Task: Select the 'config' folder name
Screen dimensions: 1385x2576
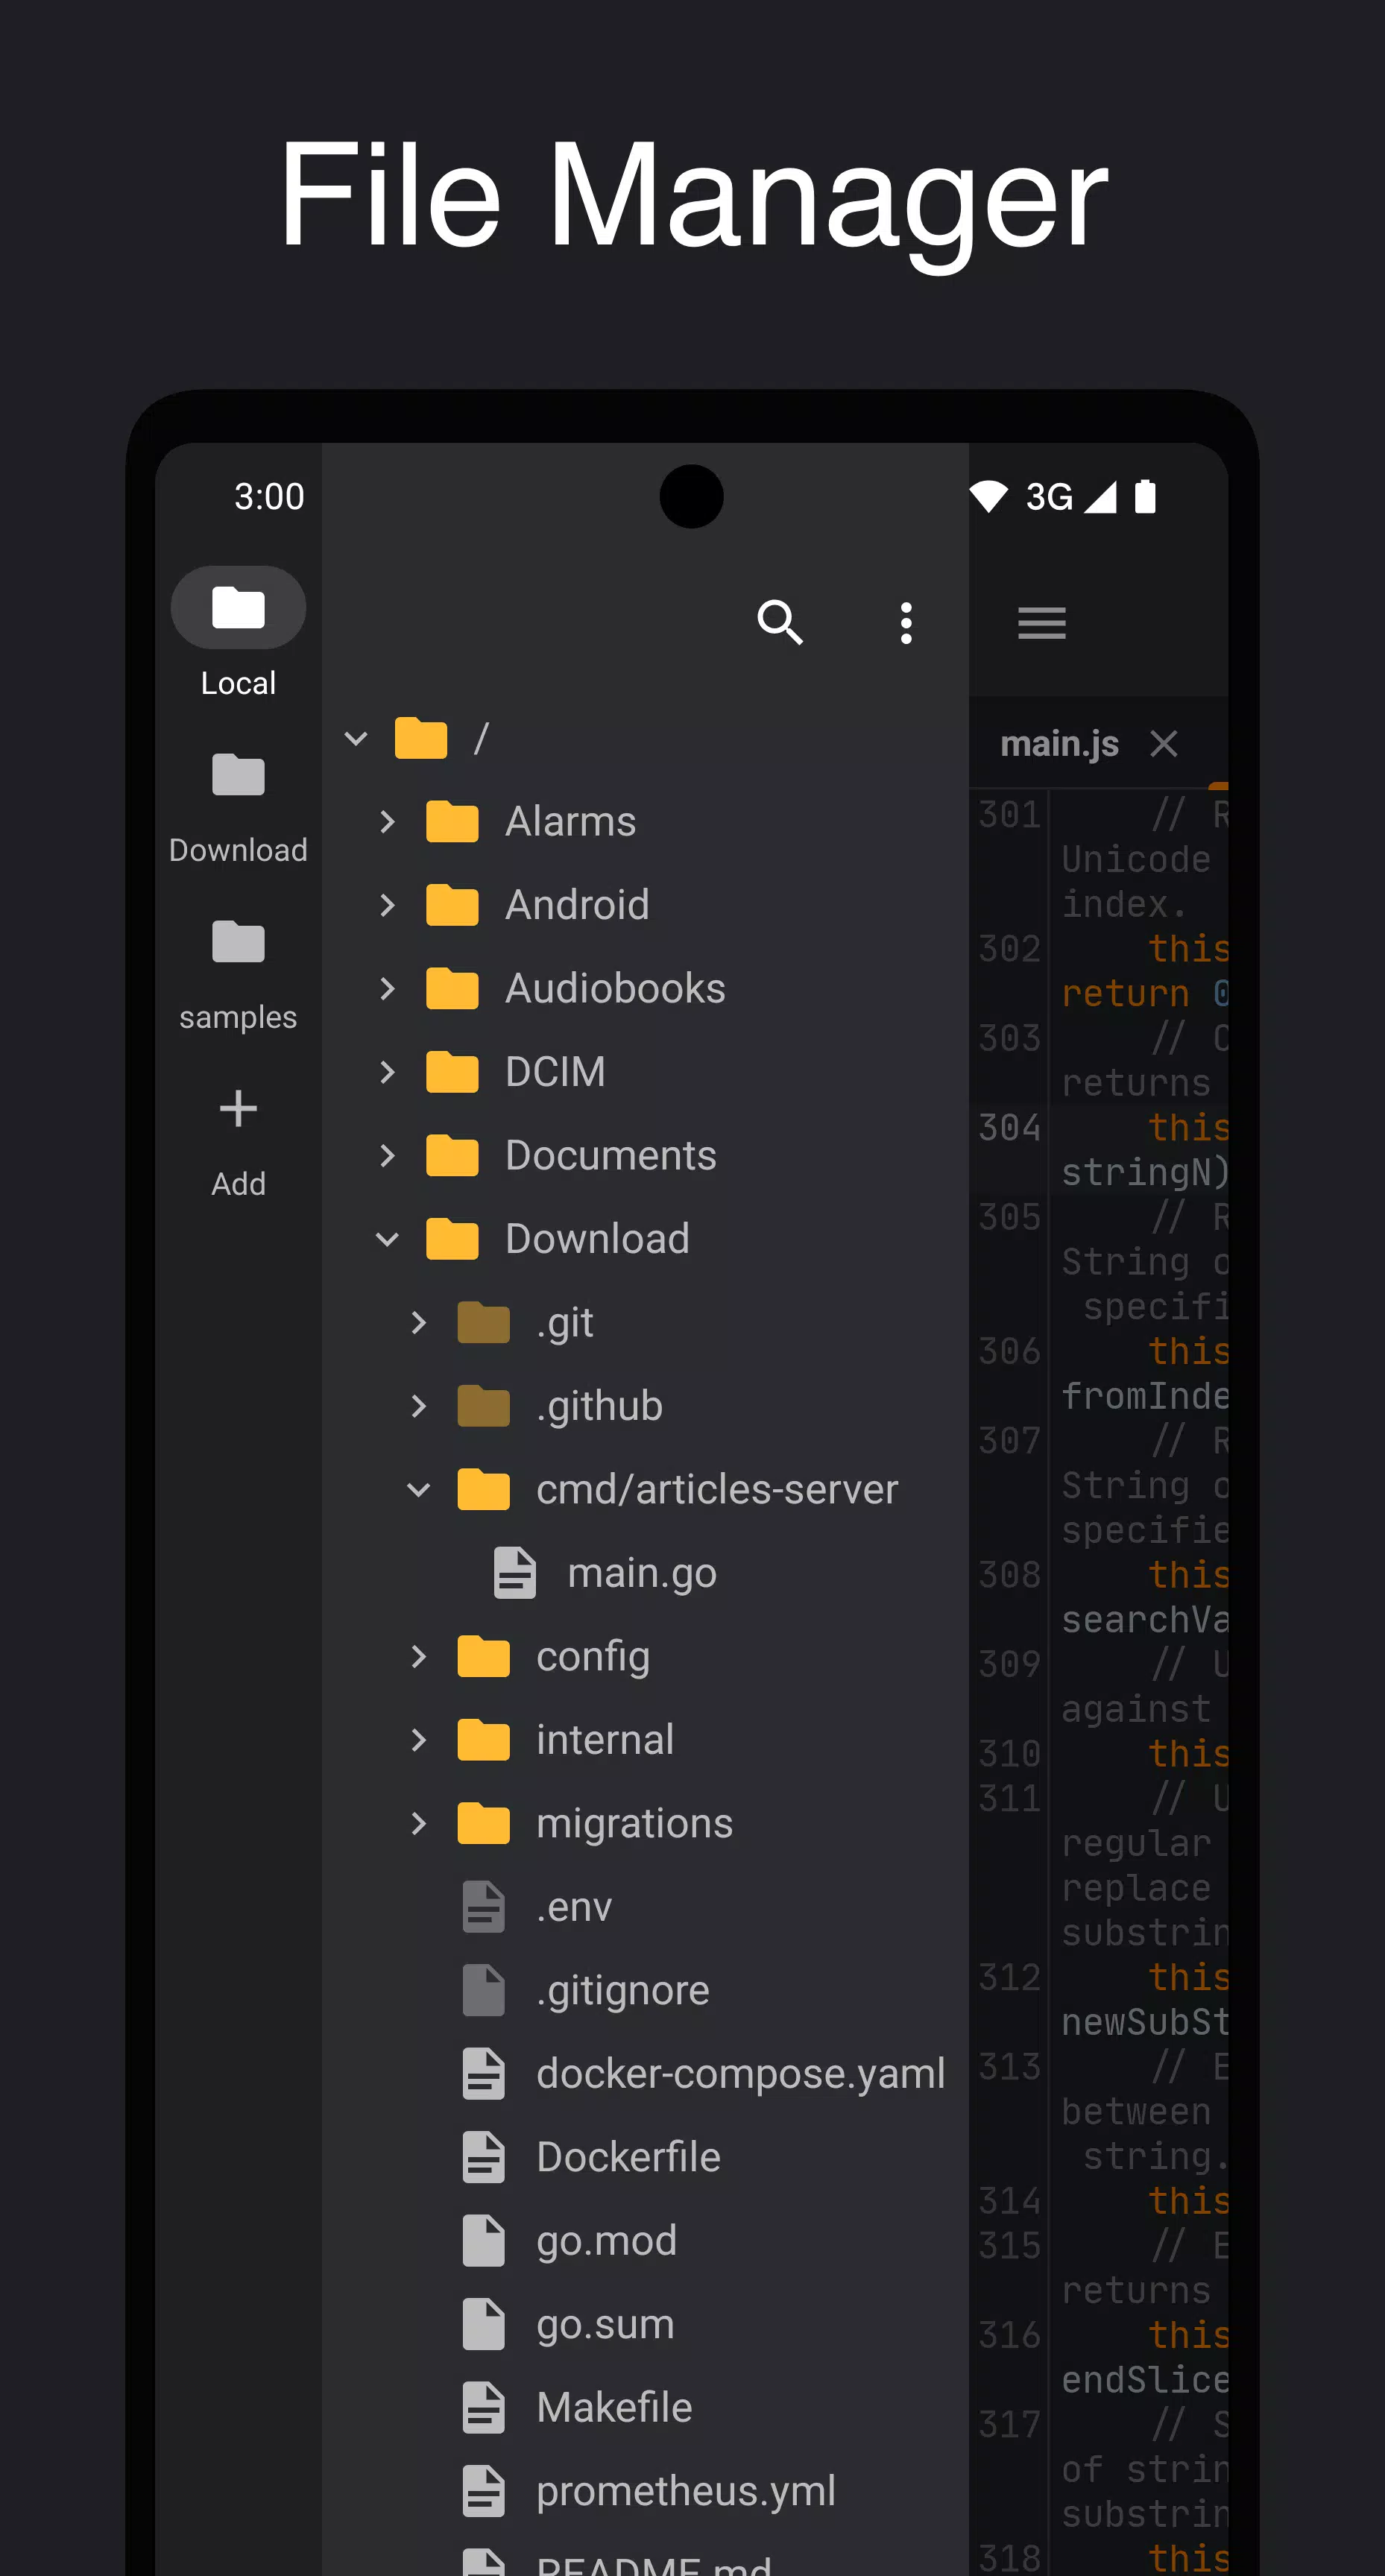Action: click(x=593, y=1657)
